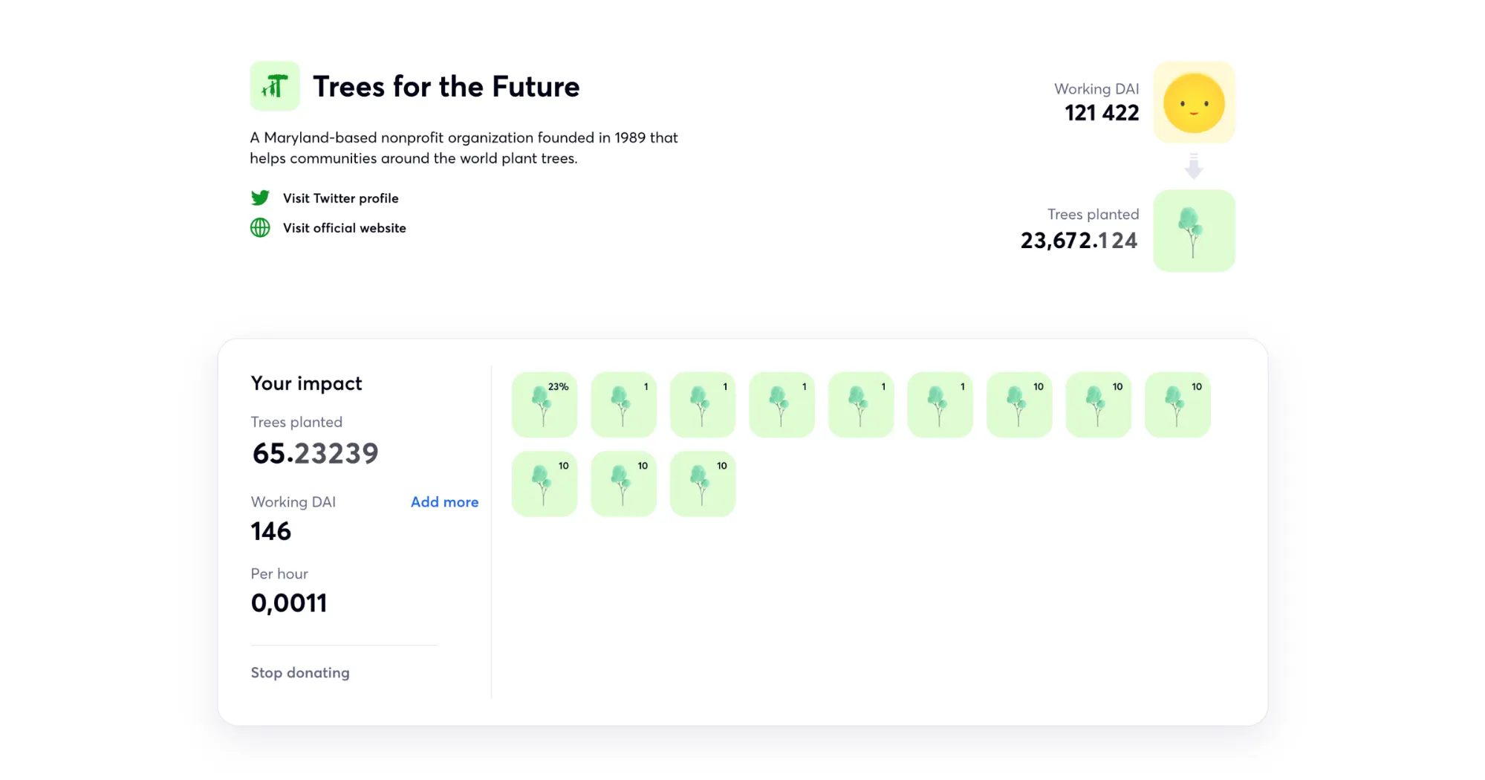The image size is (1485, 780).
Task: Click the green Twitter bird icon
Action: coord(260,198)
